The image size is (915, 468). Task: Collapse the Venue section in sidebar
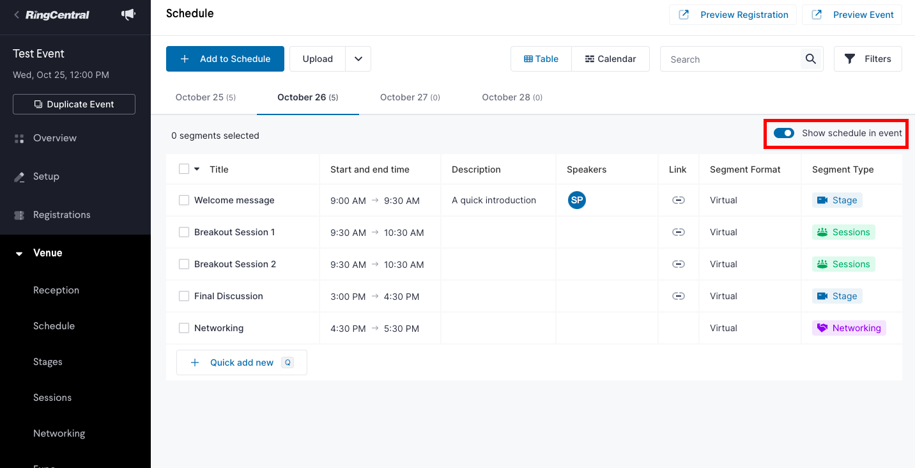pos(19,253)
